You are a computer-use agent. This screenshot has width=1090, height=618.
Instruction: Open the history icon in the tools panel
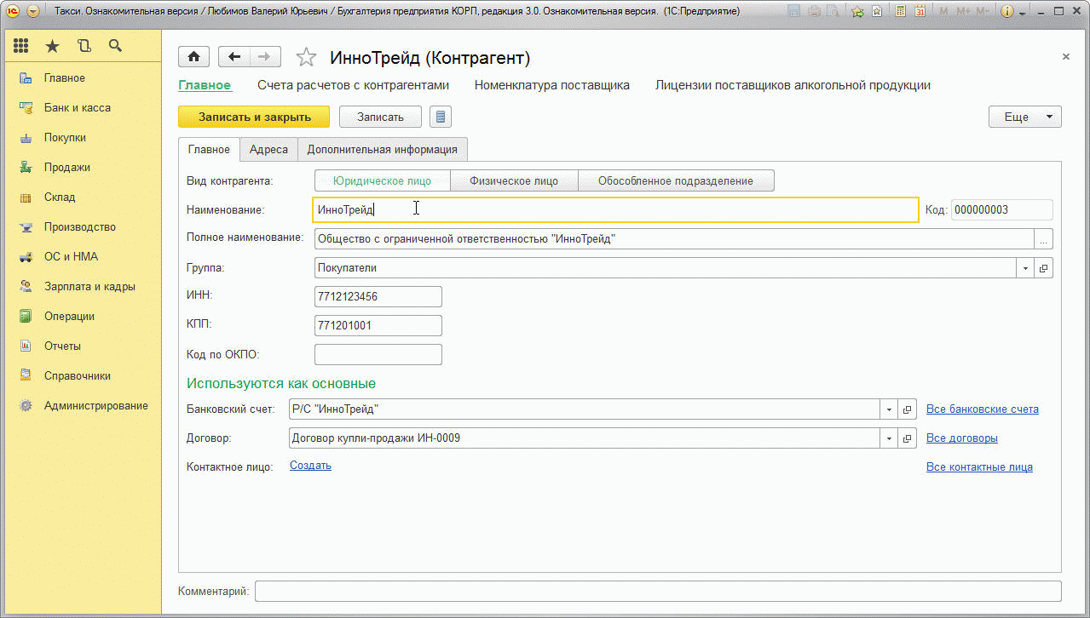[84, 46]
